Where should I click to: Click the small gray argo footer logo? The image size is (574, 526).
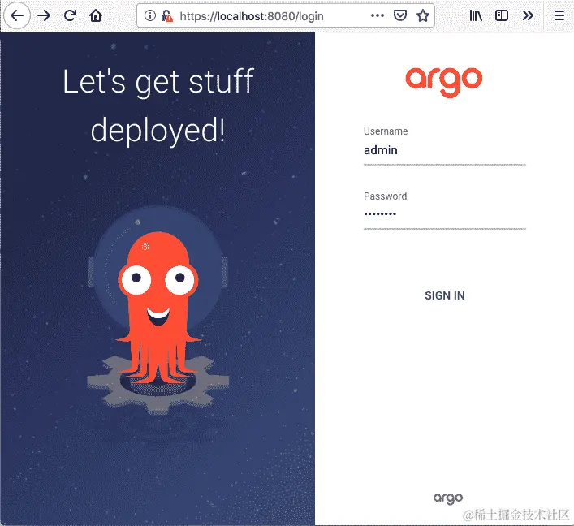448,498
